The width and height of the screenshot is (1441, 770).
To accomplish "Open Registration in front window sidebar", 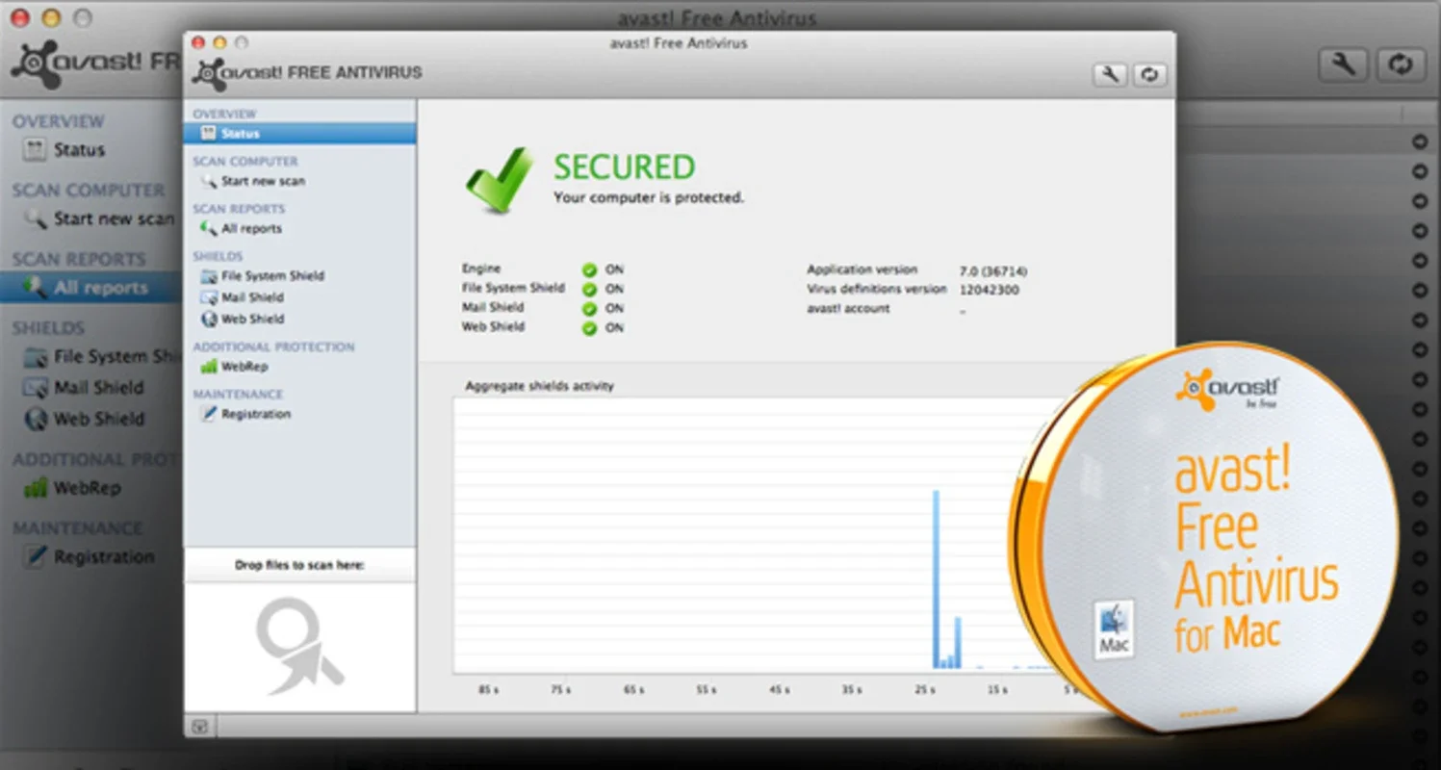I will 256,414.
